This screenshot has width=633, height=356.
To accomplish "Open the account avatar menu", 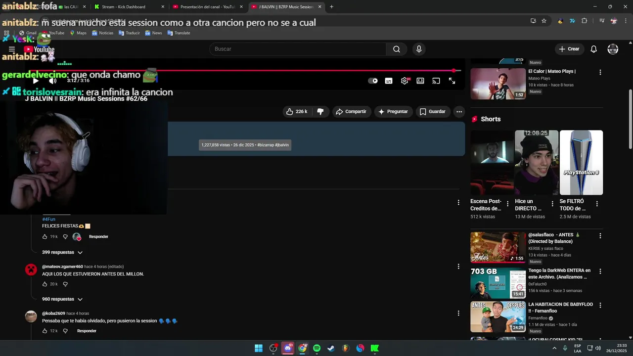I will point(613,49).
